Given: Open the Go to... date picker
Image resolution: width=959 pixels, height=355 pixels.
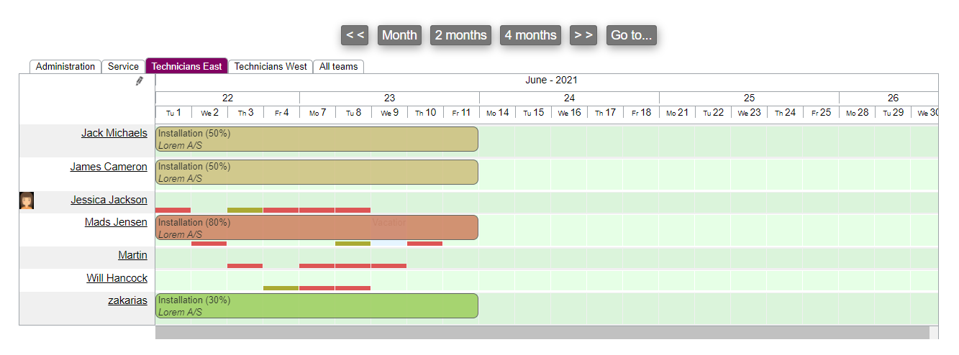Looking at the screenshot, I should click(631, 35).
